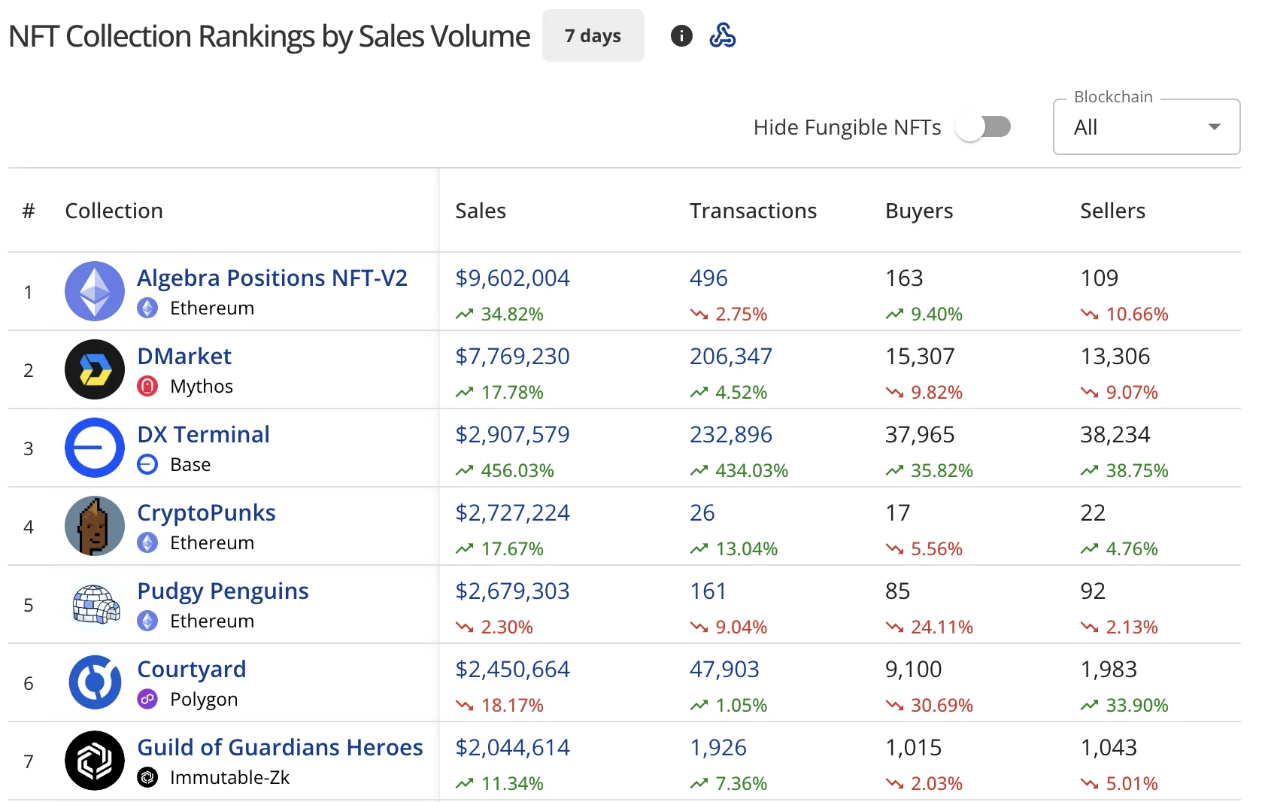The image size is (1262, 802).
Task: Click the Sales column header
Action: (479, 211)
